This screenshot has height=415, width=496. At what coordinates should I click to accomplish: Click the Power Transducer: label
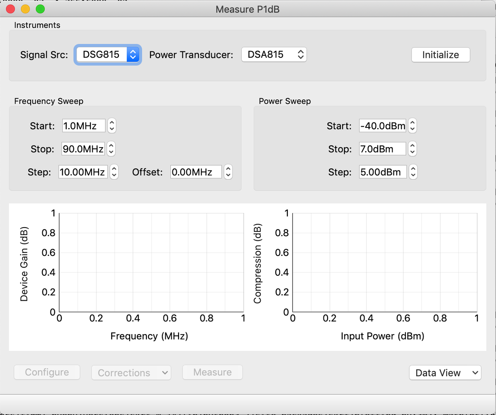point(191,55)
